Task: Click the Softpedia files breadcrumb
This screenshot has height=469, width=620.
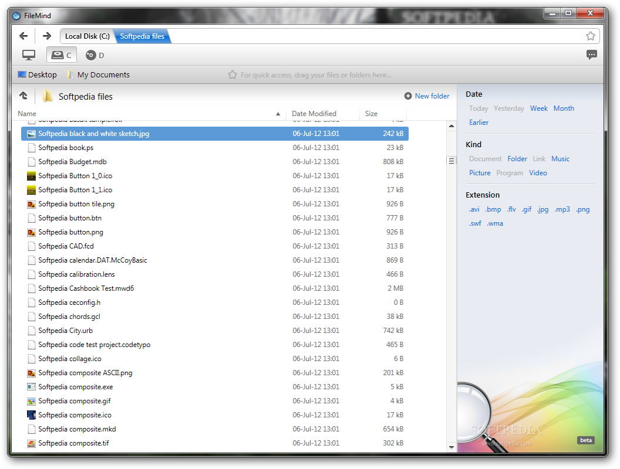Action: pyautogui.click(x=142, y=36)
